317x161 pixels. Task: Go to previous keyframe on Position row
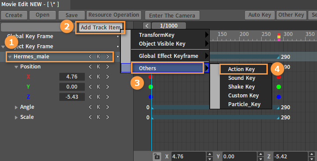point(91,67)
